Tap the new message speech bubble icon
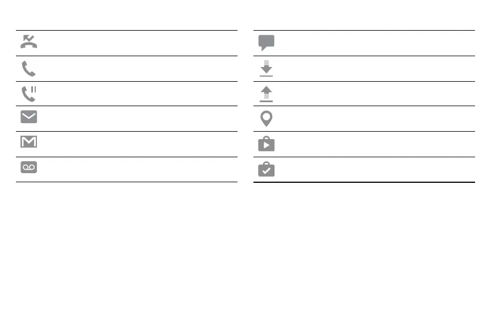 [266, 43]
